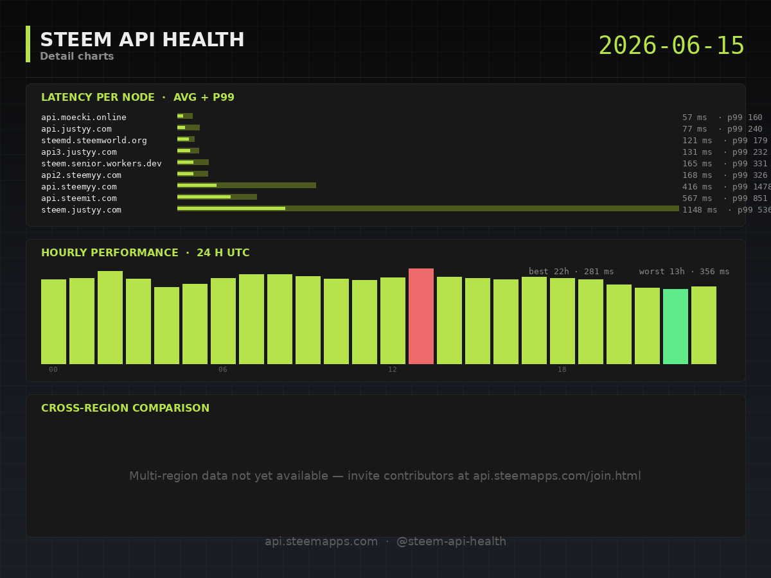This screenshot has width=771, height=578.
Task: Select the api2.steemyy.com node label
Action: tap(81, 175)
